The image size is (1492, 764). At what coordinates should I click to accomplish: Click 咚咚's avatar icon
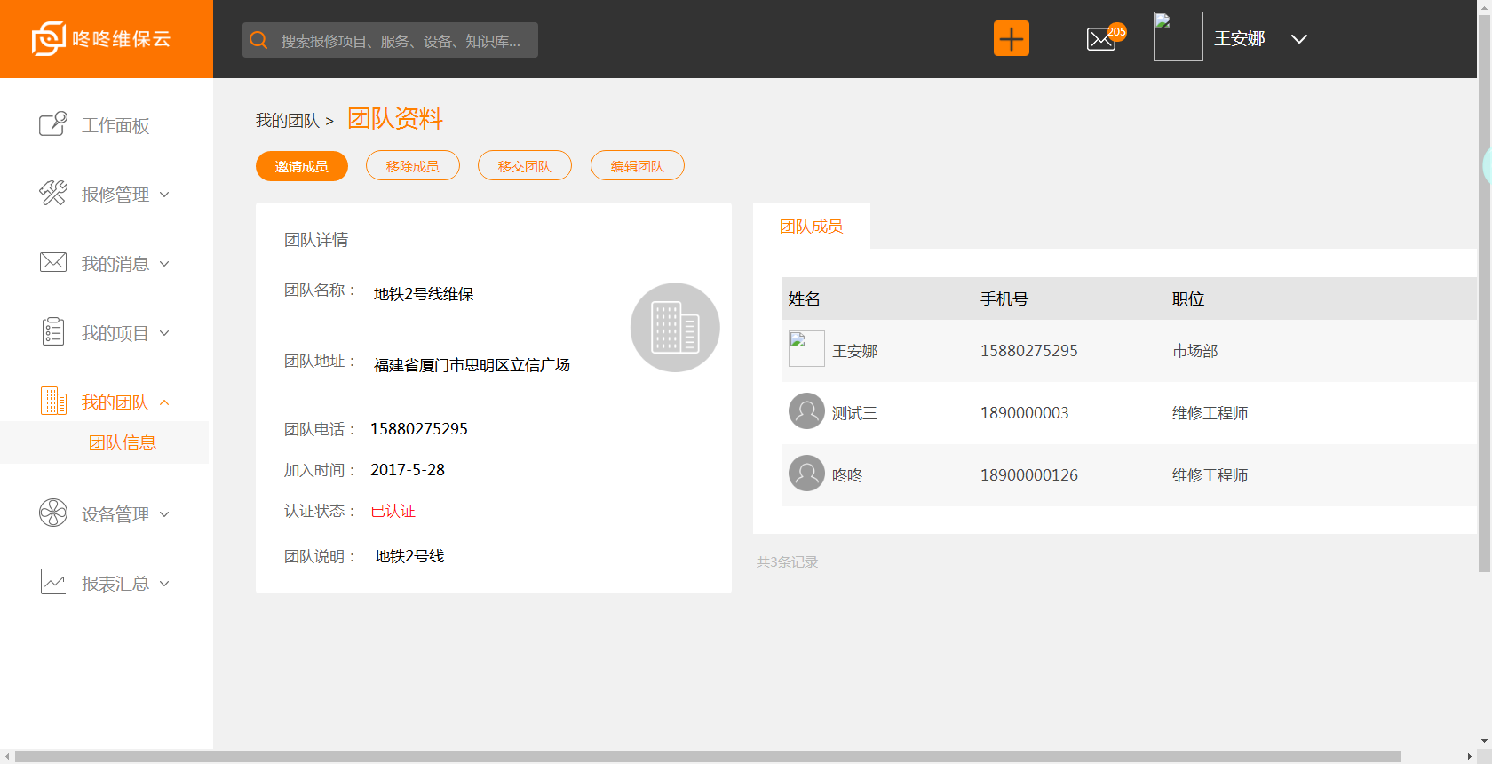tap(806, 474)
